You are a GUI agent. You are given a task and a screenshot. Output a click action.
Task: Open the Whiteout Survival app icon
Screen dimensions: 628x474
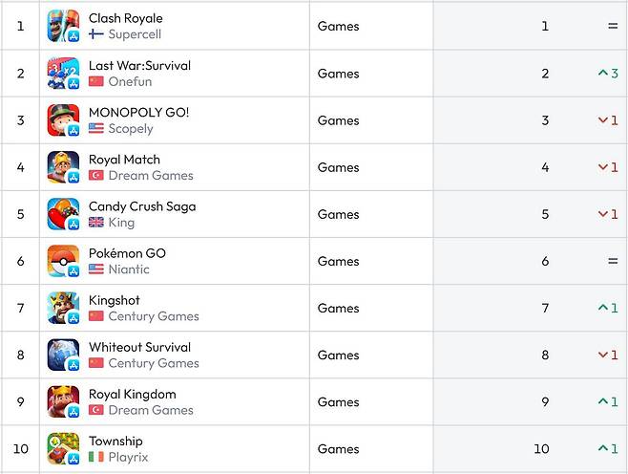coord(63,355)
